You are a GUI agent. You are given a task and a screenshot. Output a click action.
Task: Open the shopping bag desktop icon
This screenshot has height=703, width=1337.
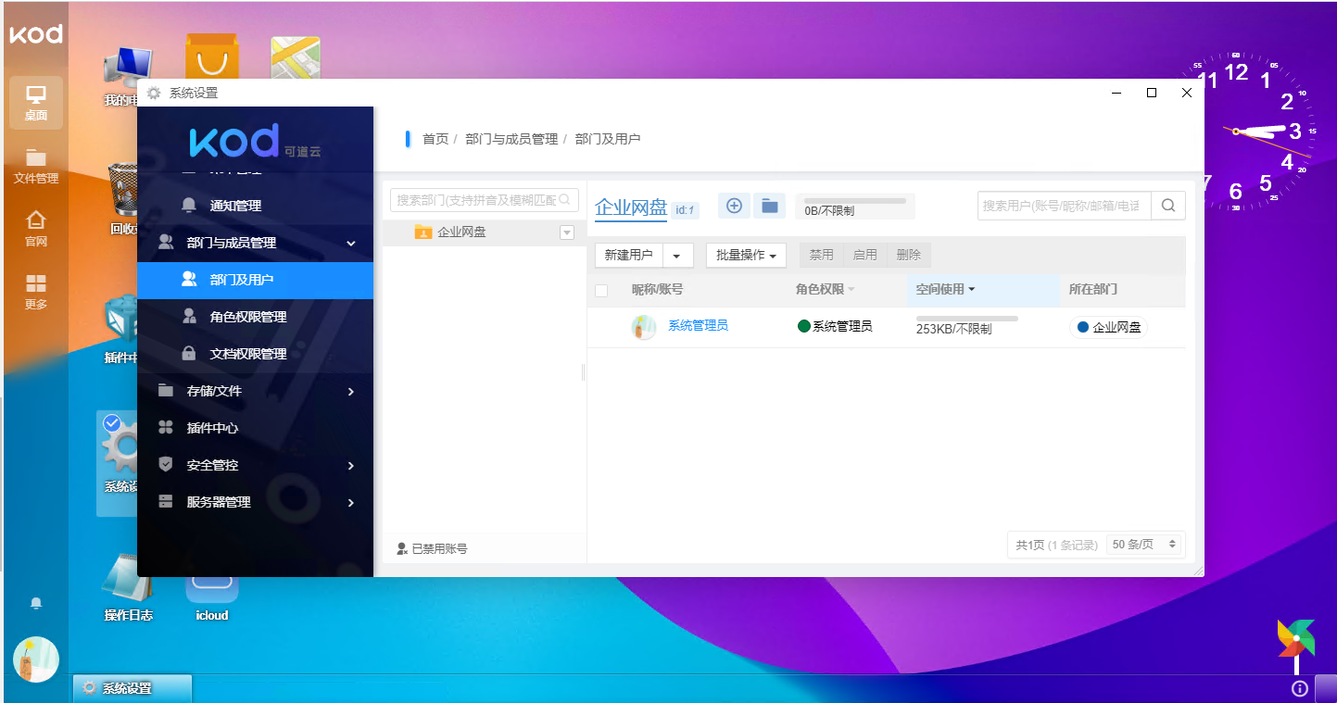click(x=212, y=57)
